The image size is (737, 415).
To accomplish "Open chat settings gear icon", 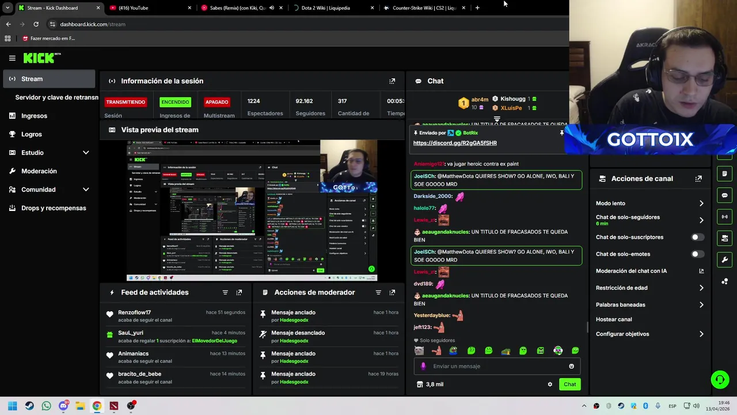I will click(550, 384).
